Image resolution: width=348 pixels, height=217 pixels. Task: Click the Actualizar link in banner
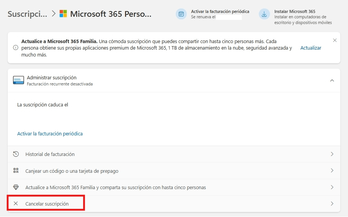[311, 48]
